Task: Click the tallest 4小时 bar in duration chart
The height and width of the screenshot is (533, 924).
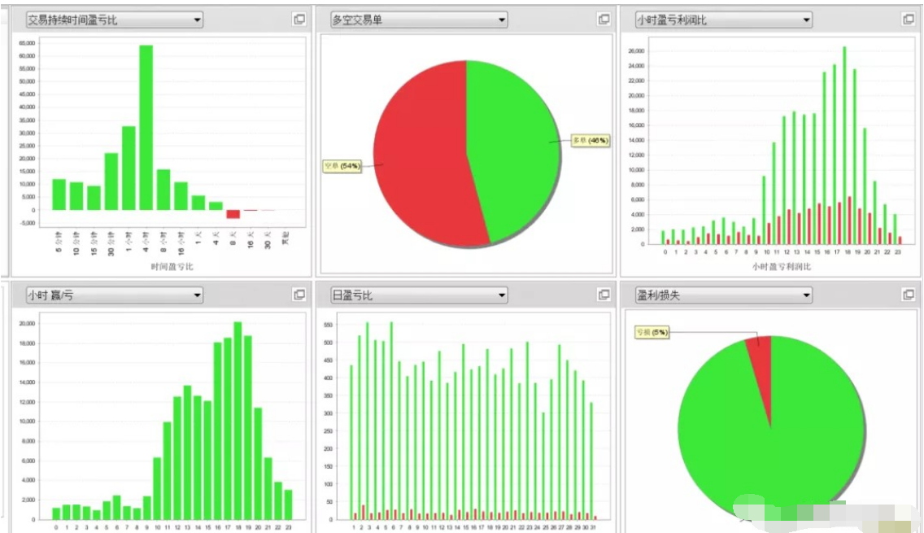Action: coord(146,128)
